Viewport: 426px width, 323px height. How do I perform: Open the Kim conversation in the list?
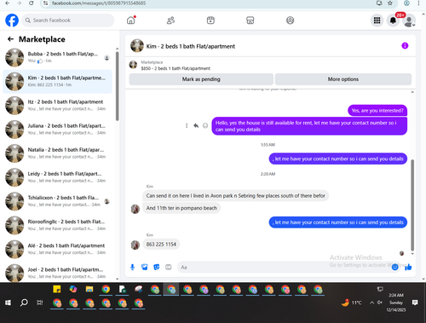tap(57, 82)
